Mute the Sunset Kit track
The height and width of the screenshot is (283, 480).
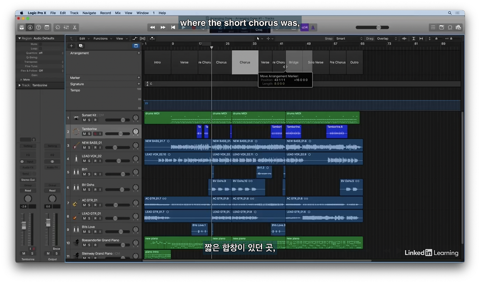(84, 120)
